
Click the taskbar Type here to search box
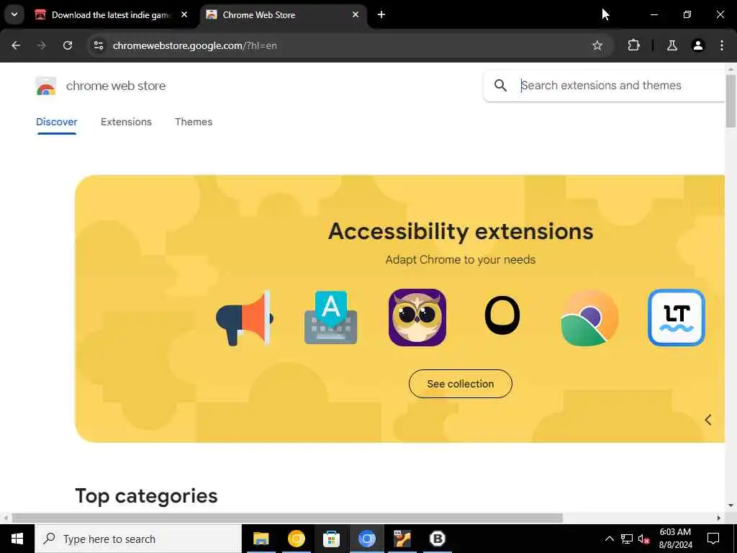[x=138, y=539]
